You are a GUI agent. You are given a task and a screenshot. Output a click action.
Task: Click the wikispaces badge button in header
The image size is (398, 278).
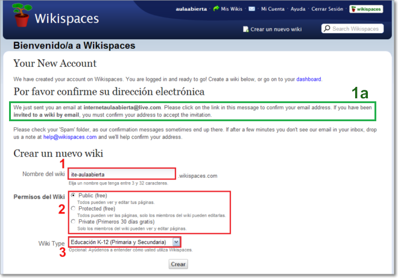point(366,9)
